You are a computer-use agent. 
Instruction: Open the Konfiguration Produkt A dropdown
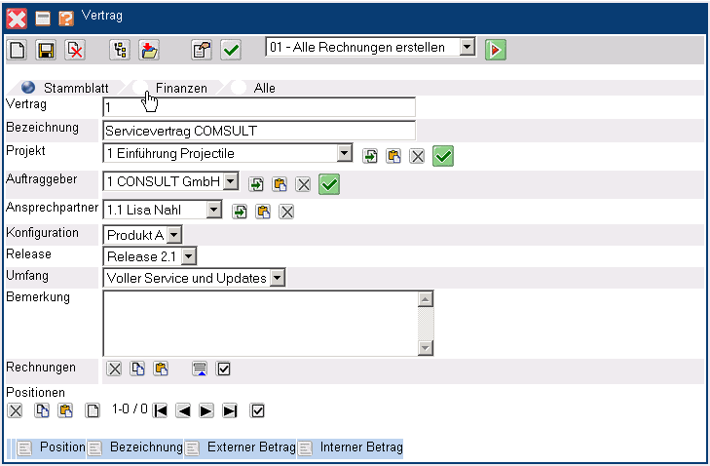tap(173, 234)
